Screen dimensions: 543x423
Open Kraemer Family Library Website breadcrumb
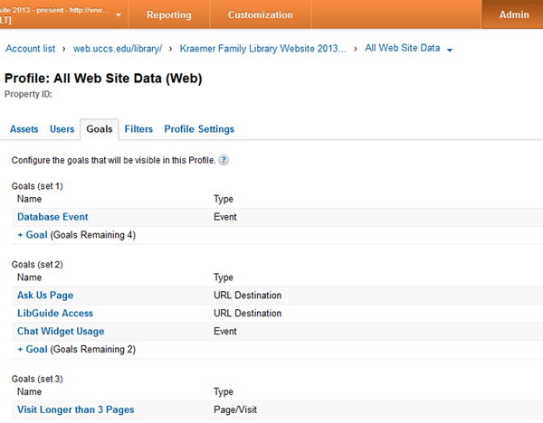click(262, 49)
